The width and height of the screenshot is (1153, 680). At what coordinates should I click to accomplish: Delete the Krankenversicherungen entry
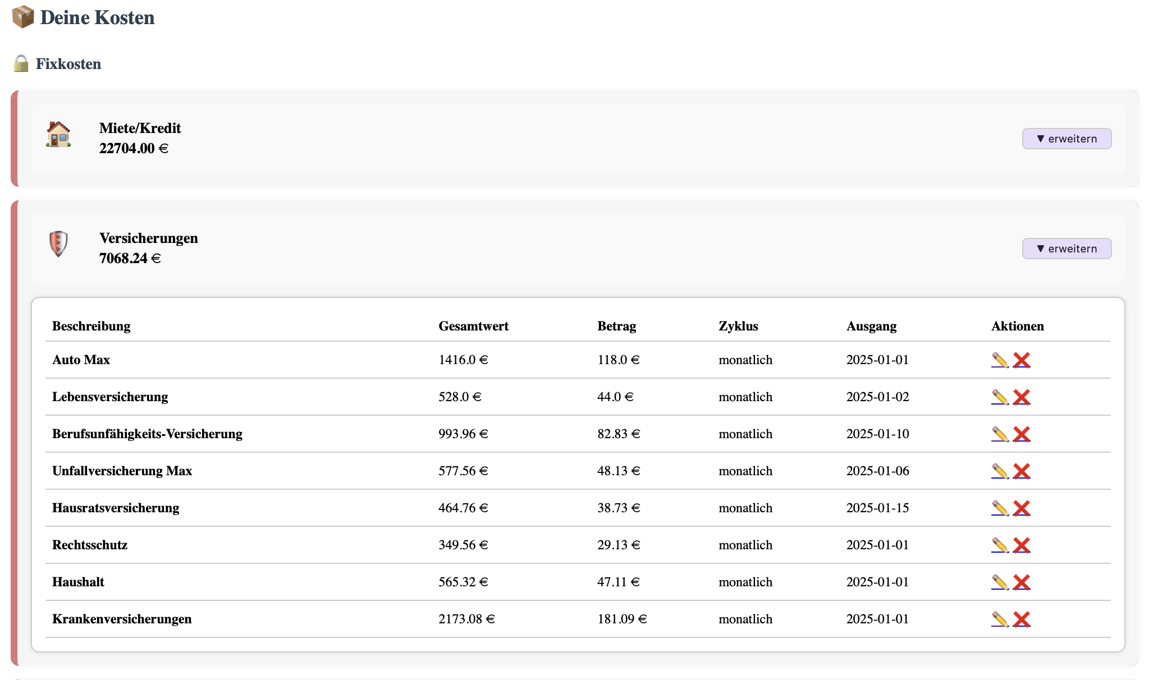(1022, 619)
